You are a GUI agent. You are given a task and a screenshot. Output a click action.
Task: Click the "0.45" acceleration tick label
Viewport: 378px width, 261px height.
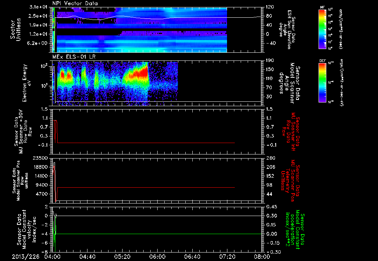[x=272, y=207]
